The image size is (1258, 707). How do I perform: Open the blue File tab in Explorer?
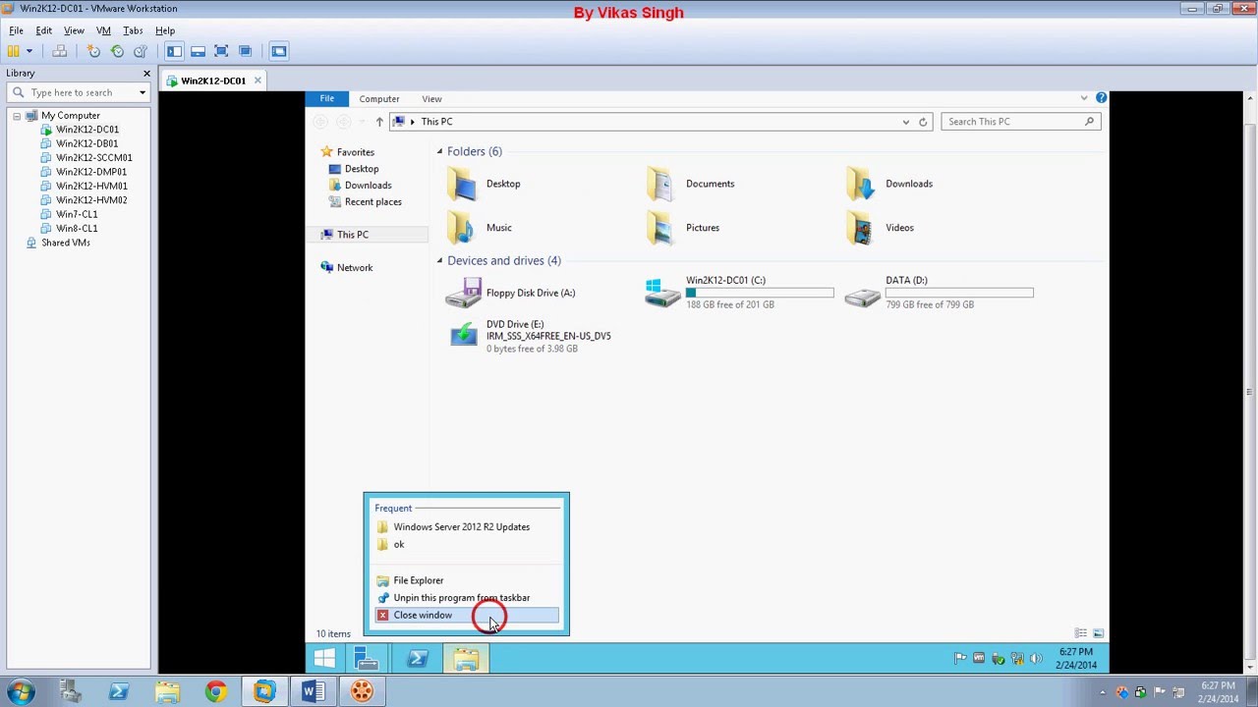pyautogui.click(x=326, y=98)
